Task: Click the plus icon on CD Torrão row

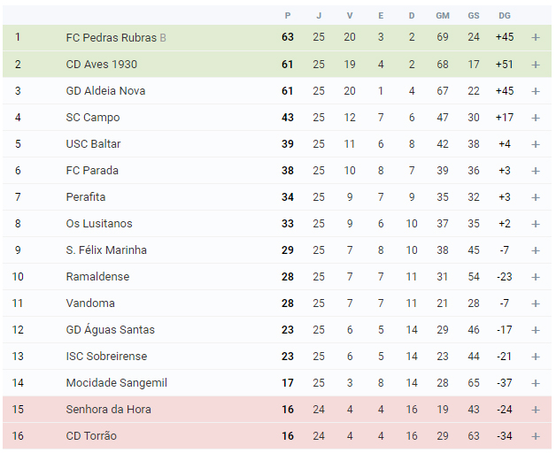Action: click(x=536, y=436)
